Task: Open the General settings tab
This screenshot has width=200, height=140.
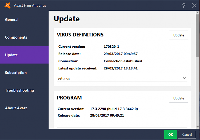Action: [24, 20]
